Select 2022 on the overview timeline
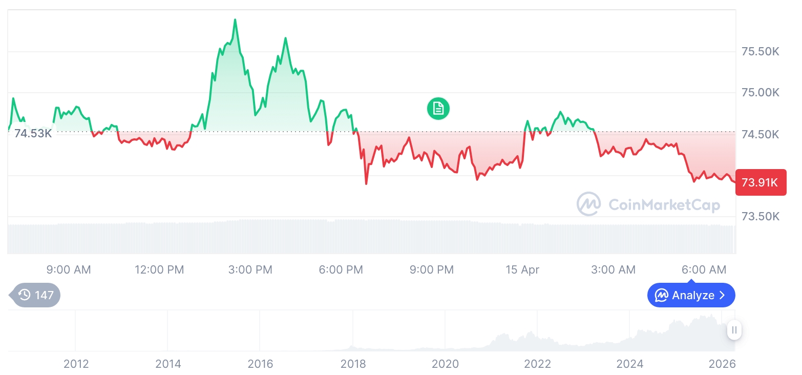 537,364
